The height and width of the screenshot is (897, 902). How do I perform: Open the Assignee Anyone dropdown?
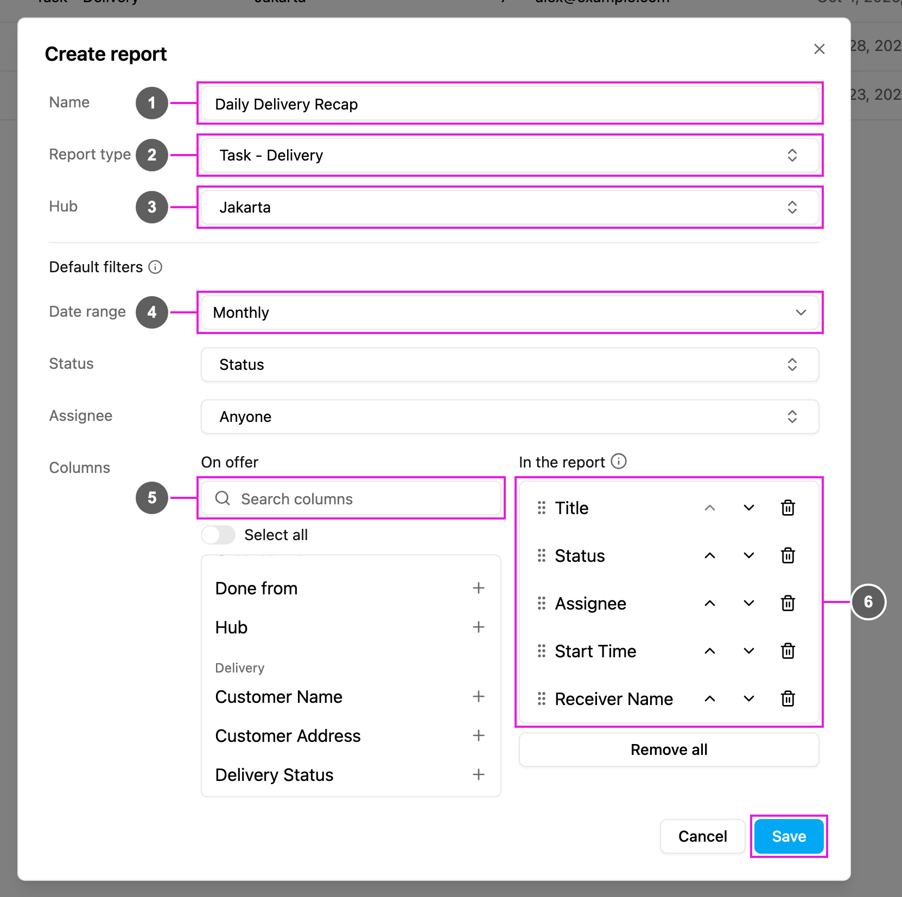pyautogui.click(x=510, y=417)
